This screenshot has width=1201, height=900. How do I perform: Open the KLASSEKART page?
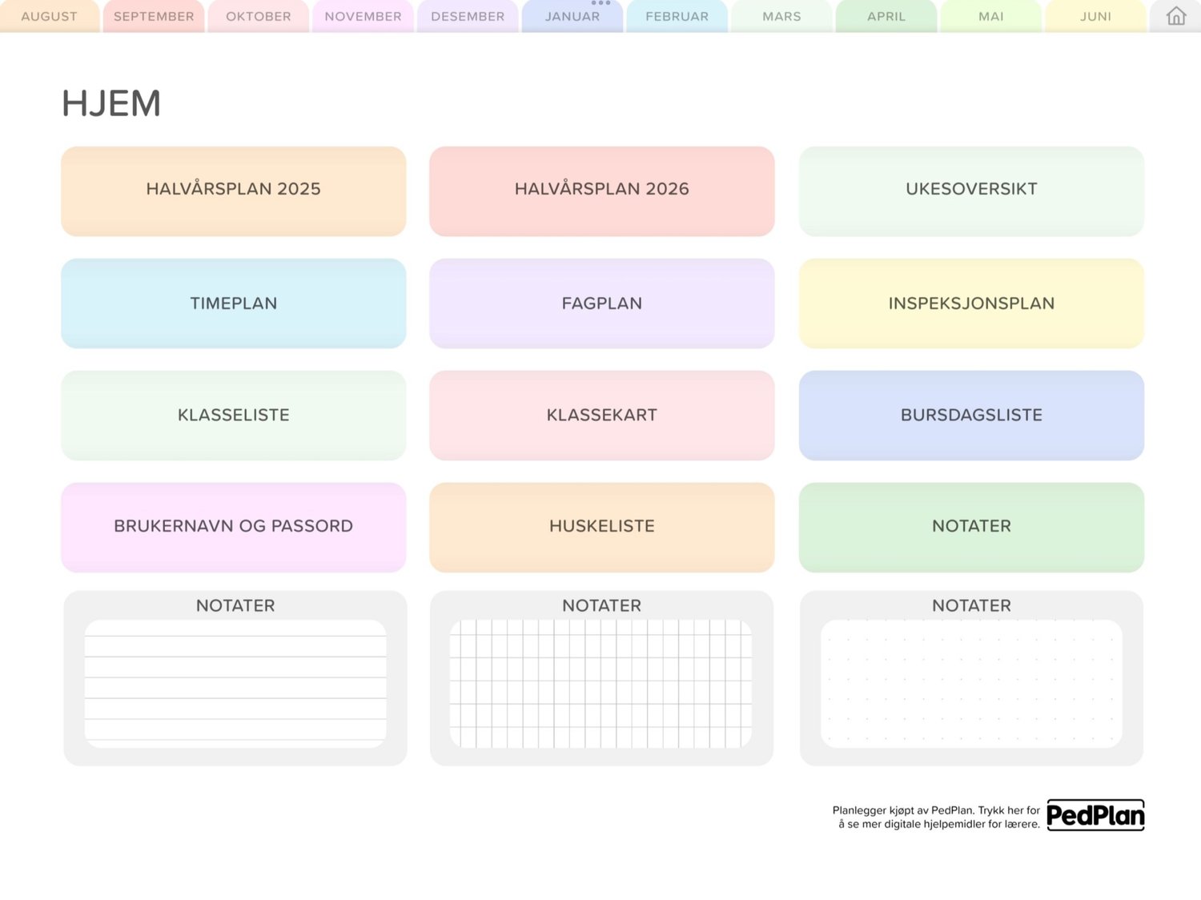click(602, 415)
